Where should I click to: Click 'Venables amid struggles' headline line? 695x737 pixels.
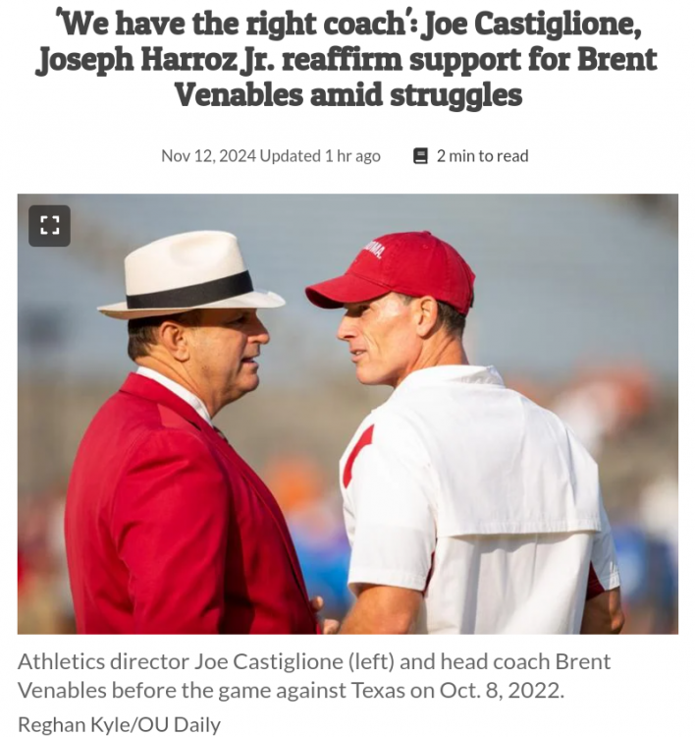(x=347, y=94)
